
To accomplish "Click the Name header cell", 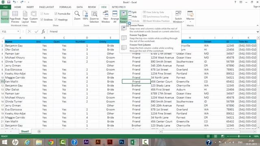I will [20, 41].
